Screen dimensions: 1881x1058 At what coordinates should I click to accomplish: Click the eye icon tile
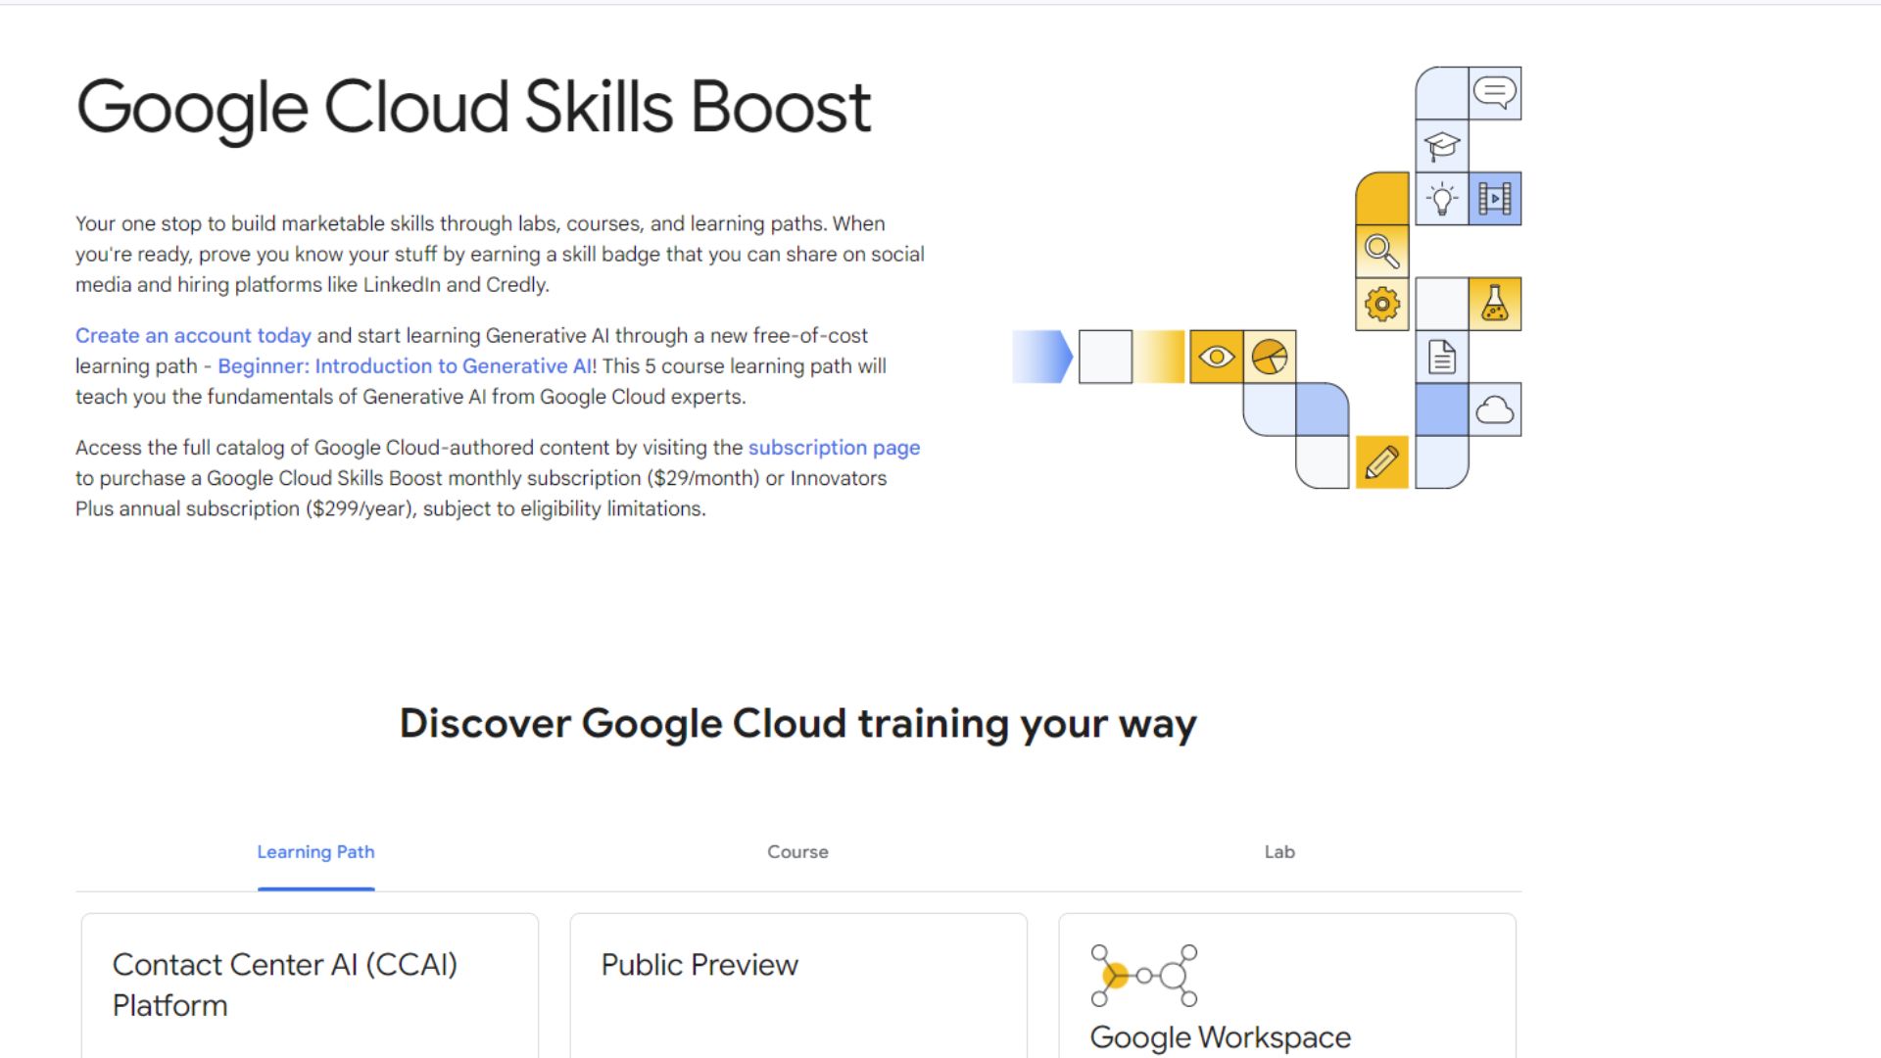[1217, 357]
